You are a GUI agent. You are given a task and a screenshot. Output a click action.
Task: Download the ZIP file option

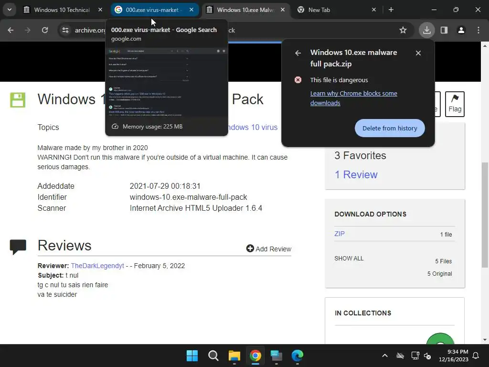tap(340, 234)
